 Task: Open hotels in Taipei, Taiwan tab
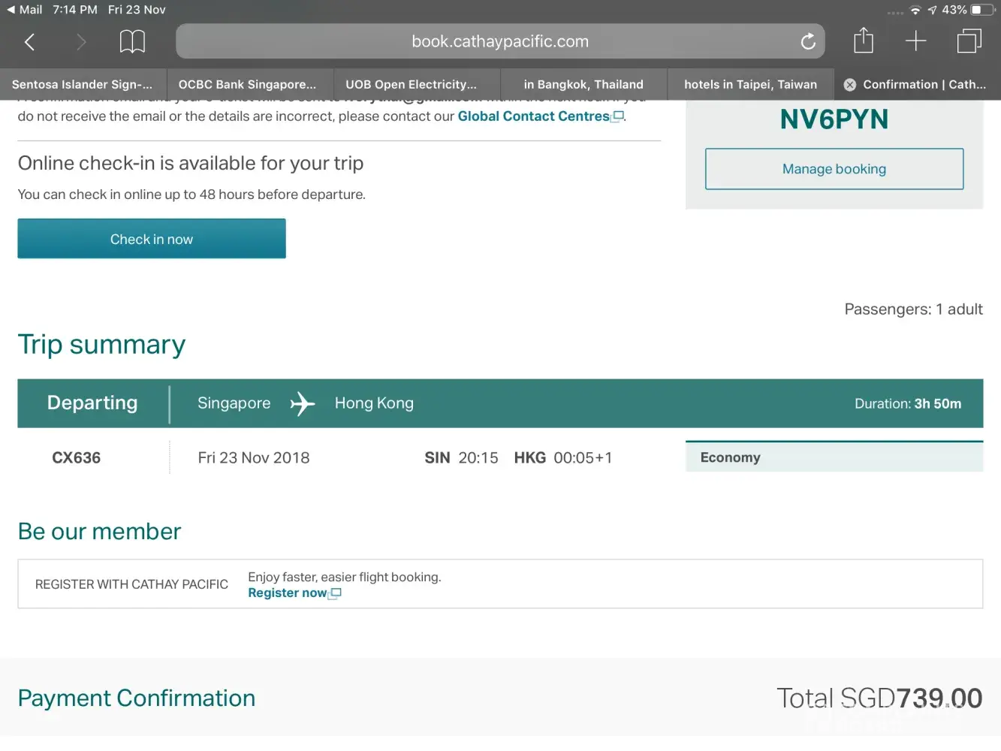[750, 85]
